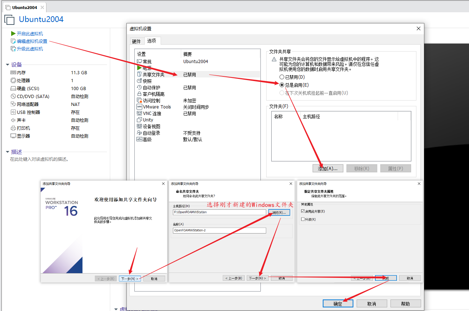Click the green play icon for 开启此虚拟机
This screenshot has height=311, width=469.
click(13, 34)
